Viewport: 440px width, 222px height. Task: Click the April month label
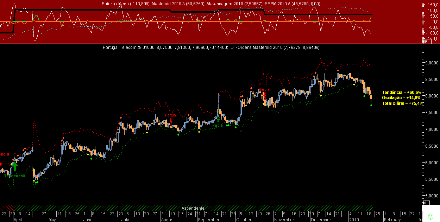tap(18, 220)
